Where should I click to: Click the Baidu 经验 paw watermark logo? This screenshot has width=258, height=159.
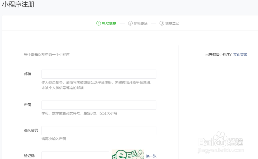coord(221,141)
